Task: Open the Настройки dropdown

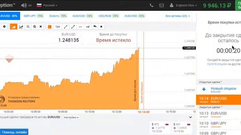Action: tap(71, 117)
